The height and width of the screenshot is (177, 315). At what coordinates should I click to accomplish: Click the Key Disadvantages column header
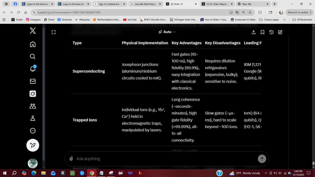click(x=223, y=43)
